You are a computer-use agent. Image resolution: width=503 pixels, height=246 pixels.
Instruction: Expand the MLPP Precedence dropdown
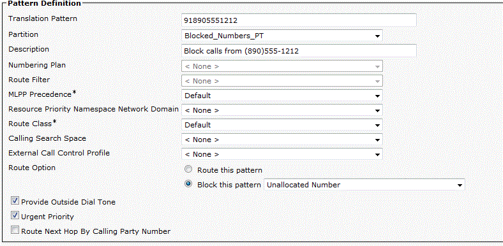[282, 96]
